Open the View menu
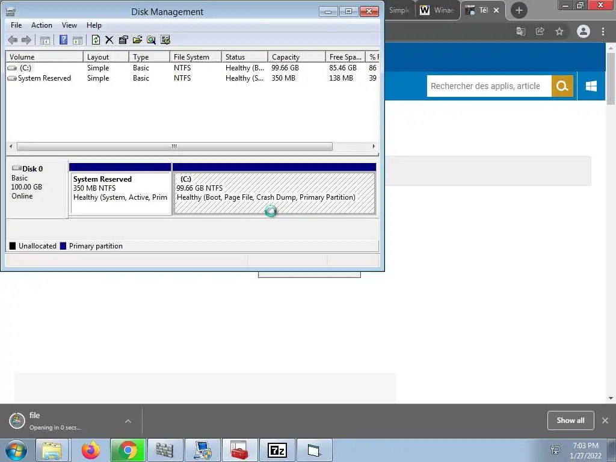This screenshot has width=616, height=462. (69, 25)
